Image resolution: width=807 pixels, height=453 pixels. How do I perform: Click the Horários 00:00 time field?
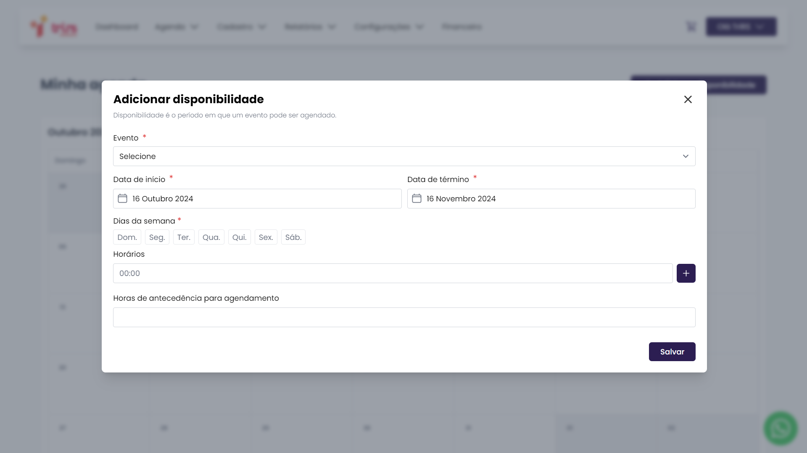tap(393, 273)
